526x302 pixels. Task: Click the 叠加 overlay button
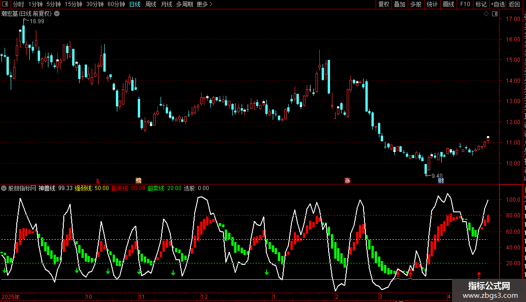(x=400, y=4)
